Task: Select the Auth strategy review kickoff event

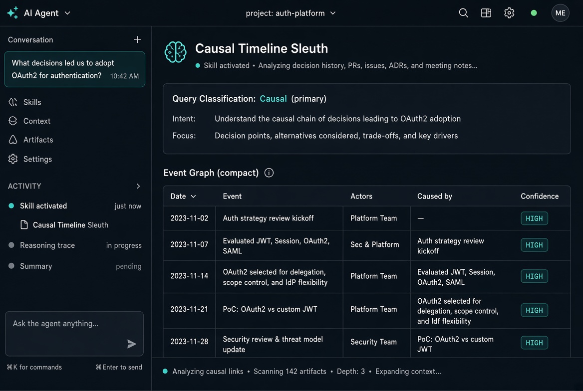Action: point(268,218)
